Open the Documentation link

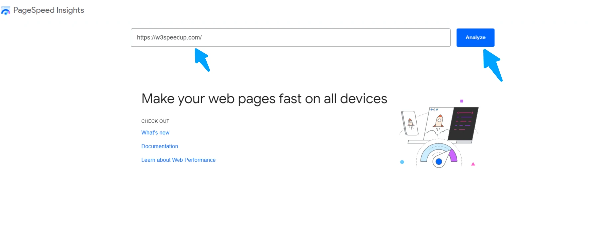coord(159,146)
